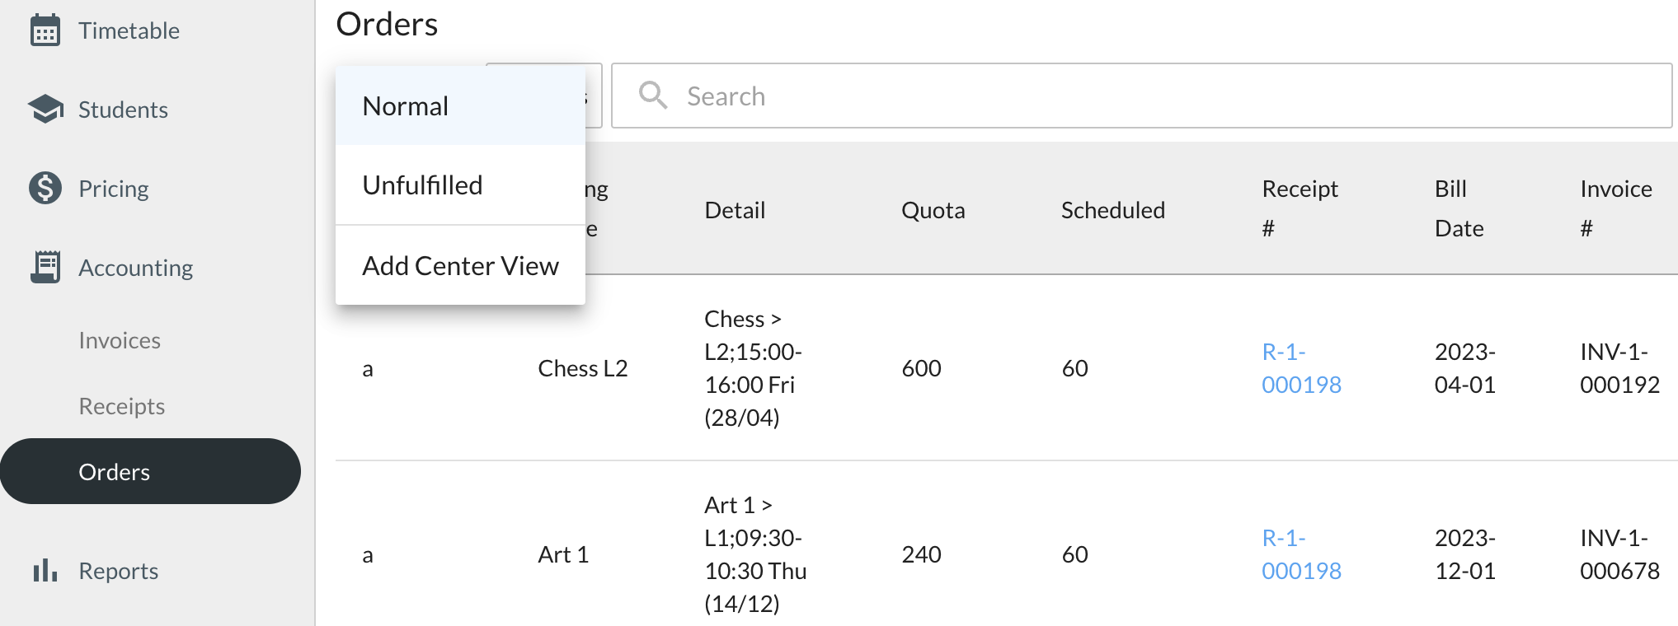
Task: Open receipt link for Art 1 order
Action: [1300, 554]
